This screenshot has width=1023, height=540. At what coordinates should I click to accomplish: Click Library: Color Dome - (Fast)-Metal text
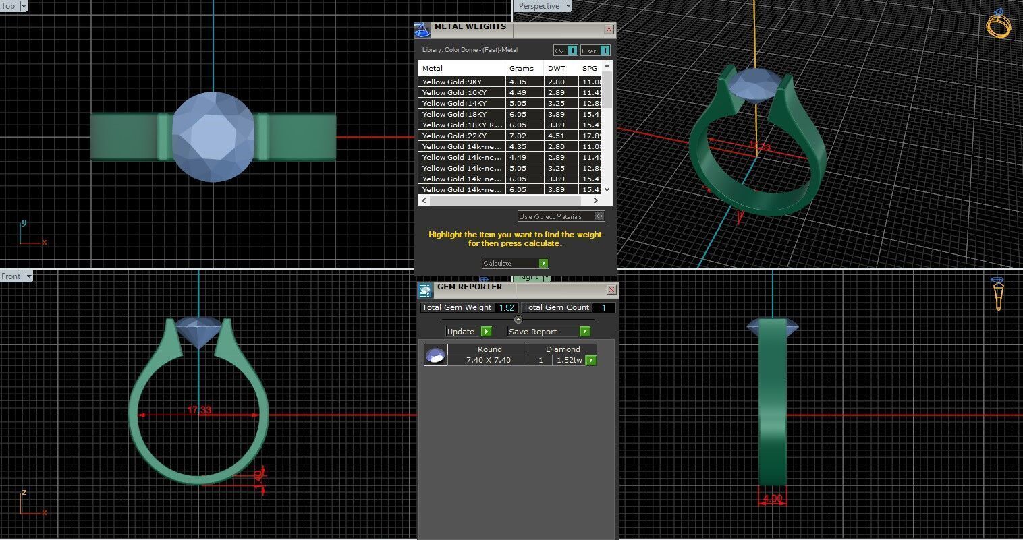(x=470, y=50)
